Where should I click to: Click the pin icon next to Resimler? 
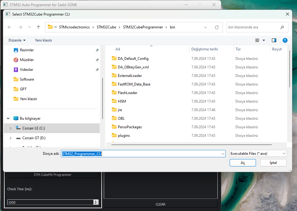coord(97,50)
